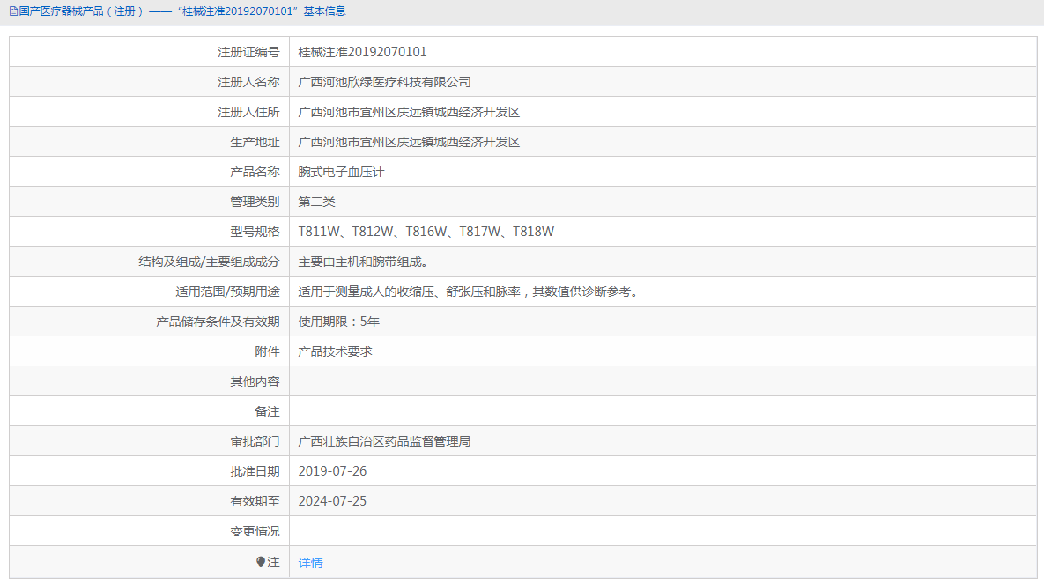Click the registrant name 广西河池欣绿医疗科技有限公司

pos(384,82)
